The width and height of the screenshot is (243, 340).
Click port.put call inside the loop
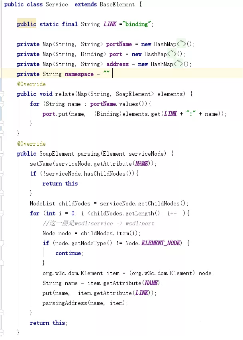click(55, 114)
